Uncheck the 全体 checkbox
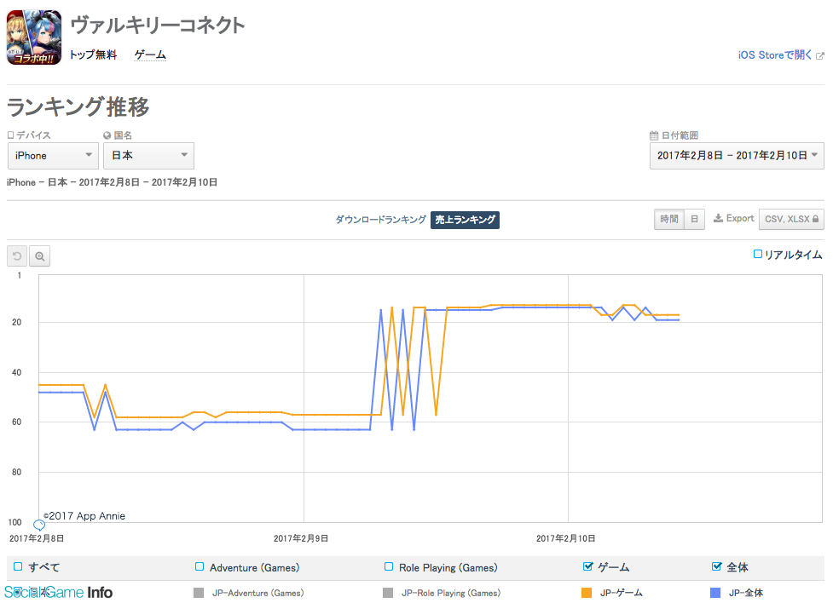The height and width of the screenshot is (603, 833). [717, 567]
